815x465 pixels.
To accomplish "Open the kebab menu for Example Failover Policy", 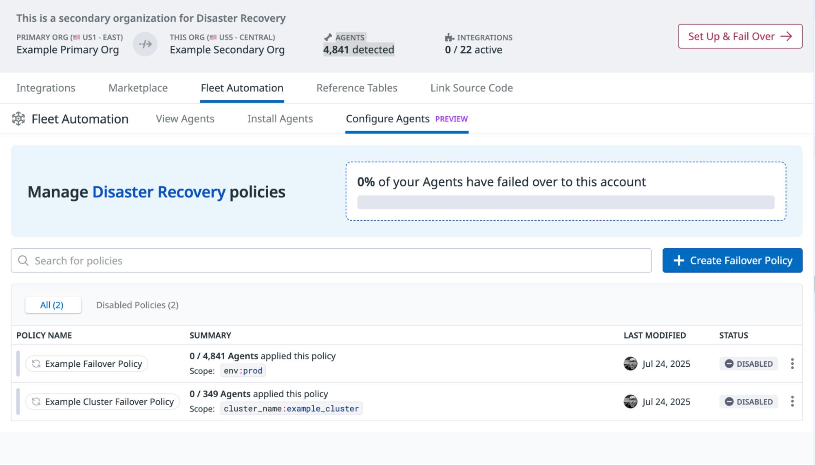I will [x=792, y=363].
